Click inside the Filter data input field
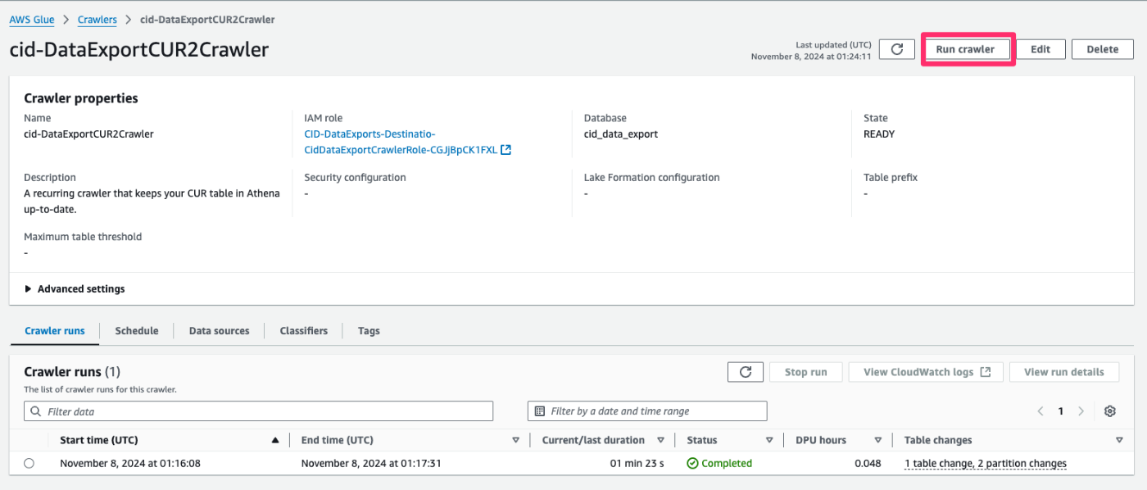1147x490 pixels. (246, 411)
